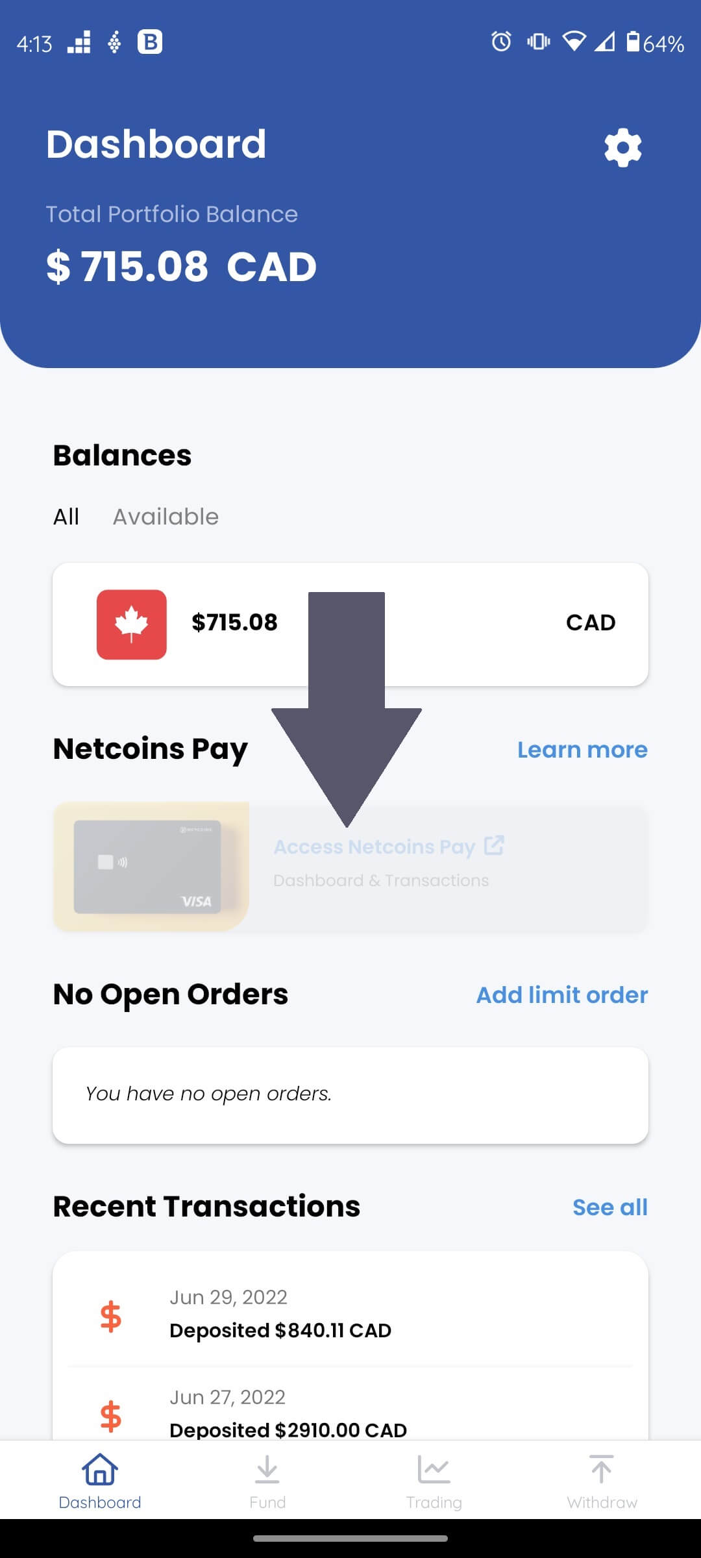This screenshot has height=1558, width=701.
Task: Open the Learn more link for Netcoins Pay
Action: [x=582, y=750]
